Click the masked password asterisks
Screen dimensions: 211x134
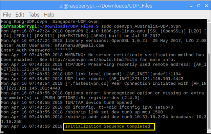64,50
